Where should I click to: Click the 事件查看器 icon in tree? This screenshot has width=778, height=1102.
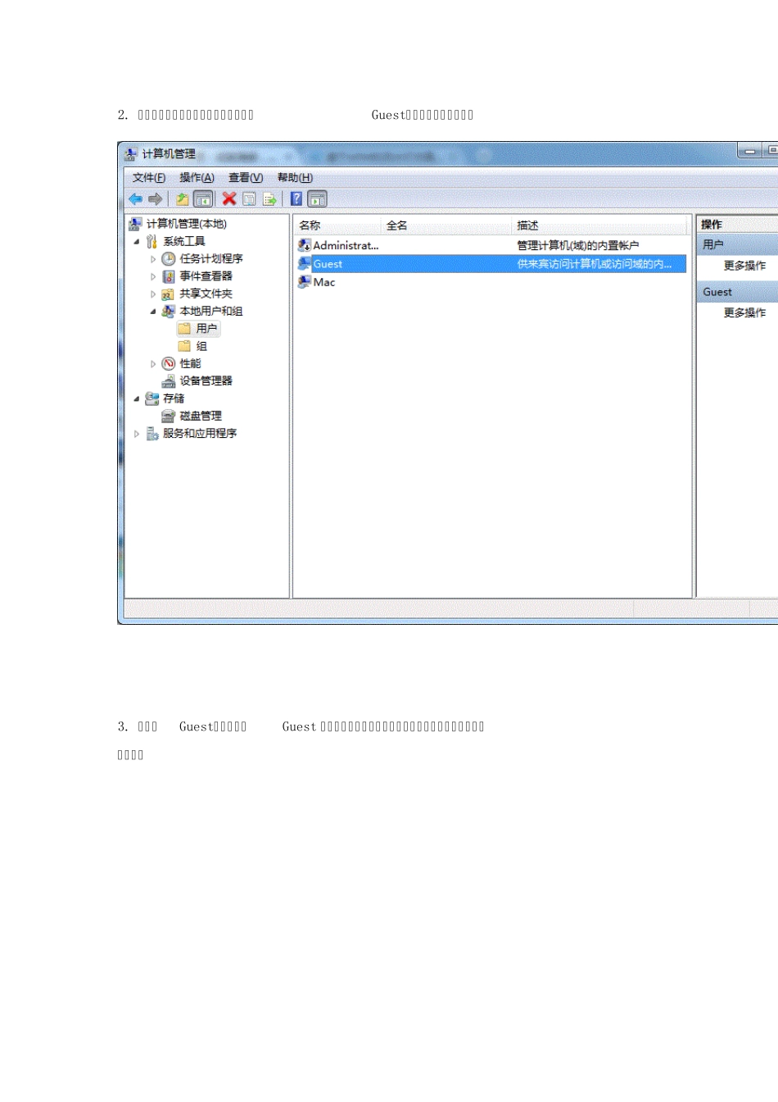(x=169, y=276)
